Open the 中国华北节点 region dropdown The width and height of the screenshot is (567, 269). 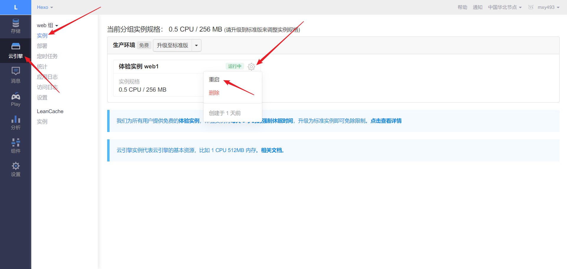pyautogui.click(x=505, y=7)
